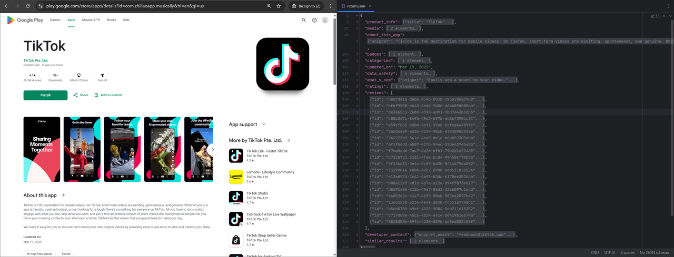Screen dimensions: 674x257
Task: Expand folded "developer_contact" JSON node
Action: (x=358, y=234)
